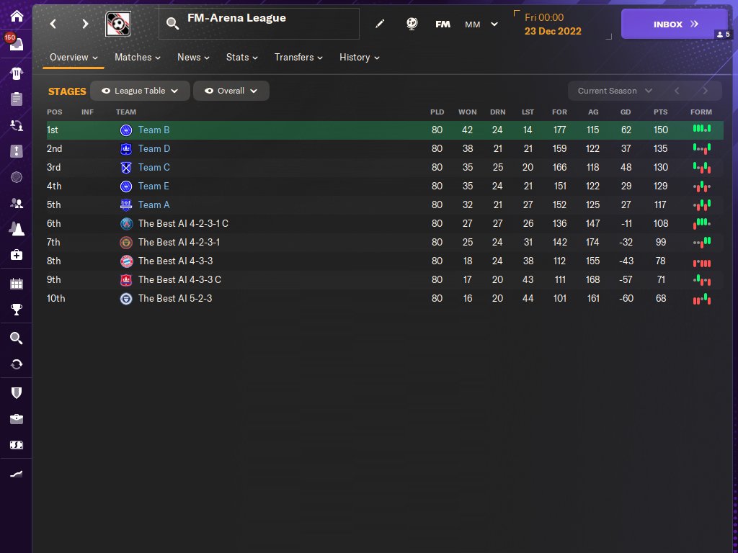Open Team B club link
This screenshot has height=553, width=738.
(x=154, y=130)
